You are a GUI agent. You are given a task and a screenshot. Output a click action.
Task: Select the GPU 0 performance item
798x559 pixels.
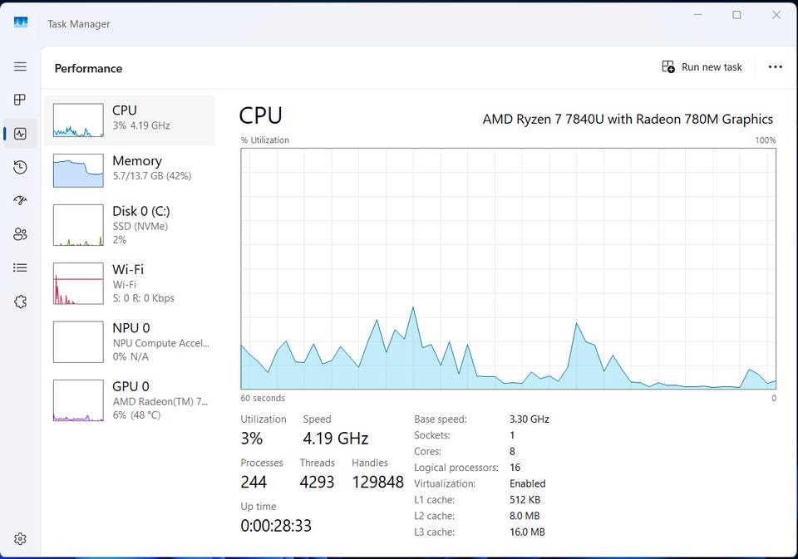point(130,400)
